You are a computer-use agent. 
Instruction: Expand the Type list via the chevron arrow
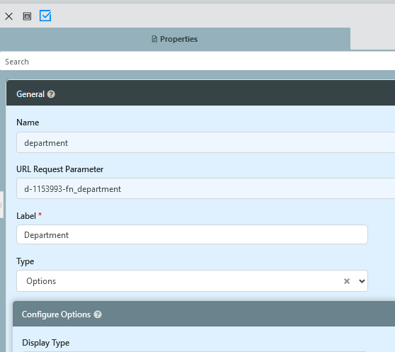coord(362,281)
